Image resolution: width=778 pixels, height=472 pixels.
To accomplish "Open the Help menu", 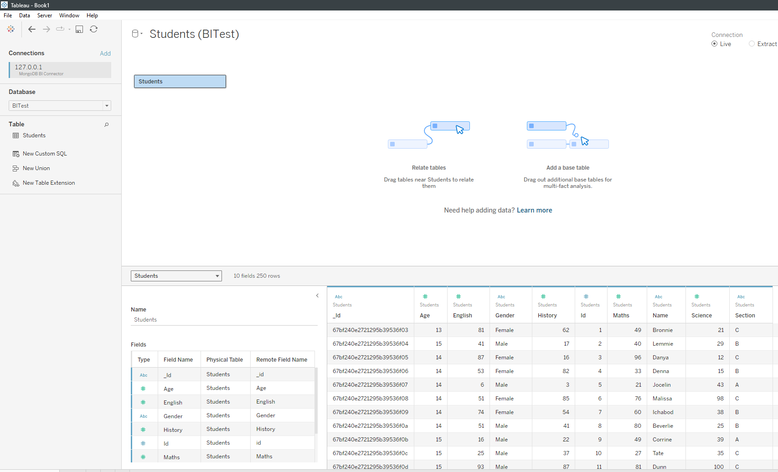I will click(x=92, y=16).
